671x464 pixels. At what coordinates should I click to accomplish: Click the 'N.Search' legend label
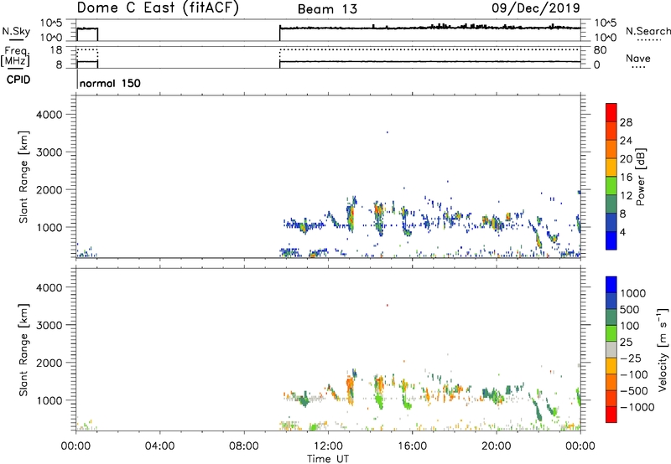648,31
